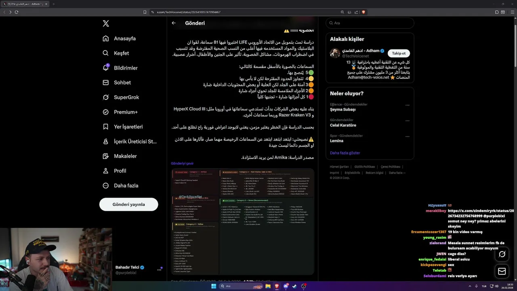Follow Adham with the Takip et button
The image size is (517, 291).
pos(399,53)
